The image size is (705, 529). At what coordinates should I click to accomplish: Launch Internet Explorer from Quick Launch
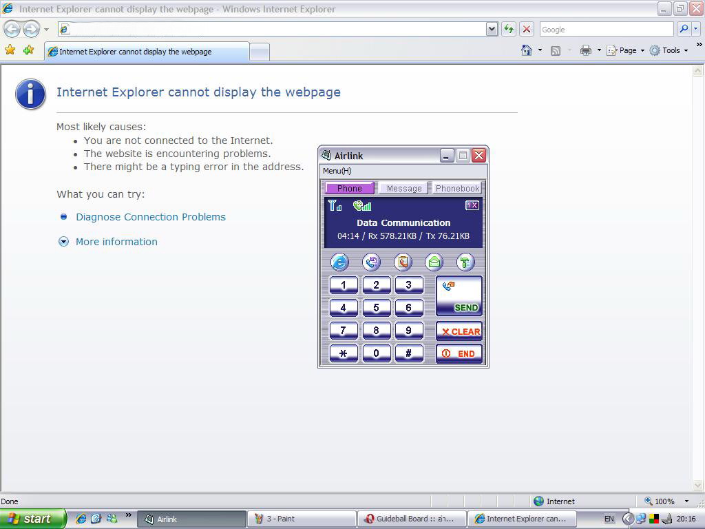coord(81,518)
